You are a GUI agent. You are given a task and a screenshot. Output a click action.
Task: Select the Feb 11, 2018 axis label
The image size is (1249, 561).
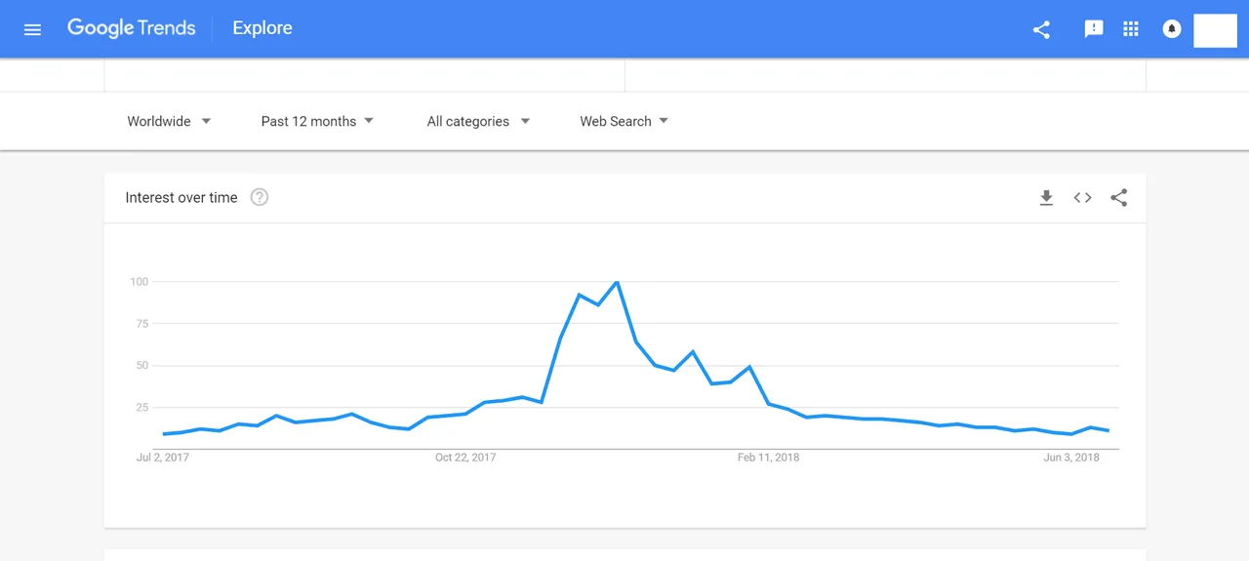768,458
